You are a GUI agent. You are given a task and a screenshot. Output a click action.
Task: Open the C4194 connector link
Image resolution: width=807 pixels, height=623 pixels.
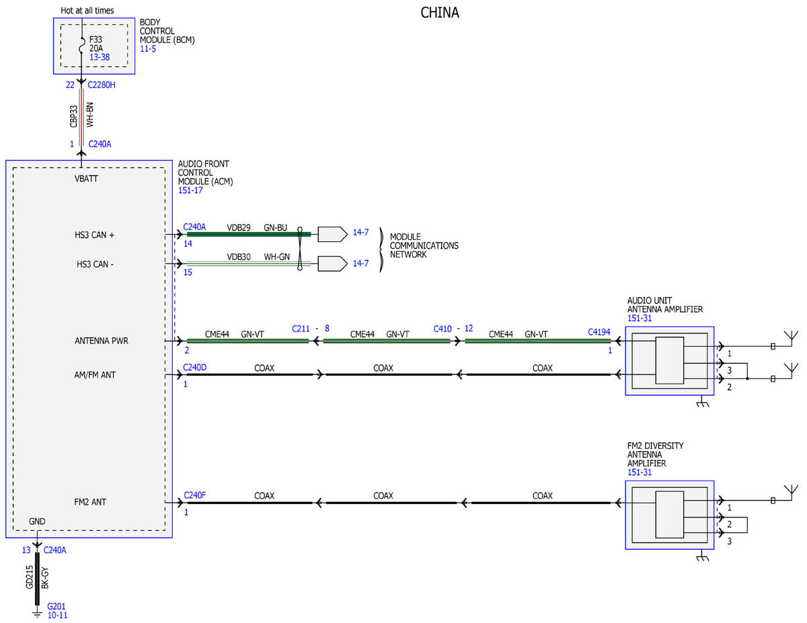[600, 331]
